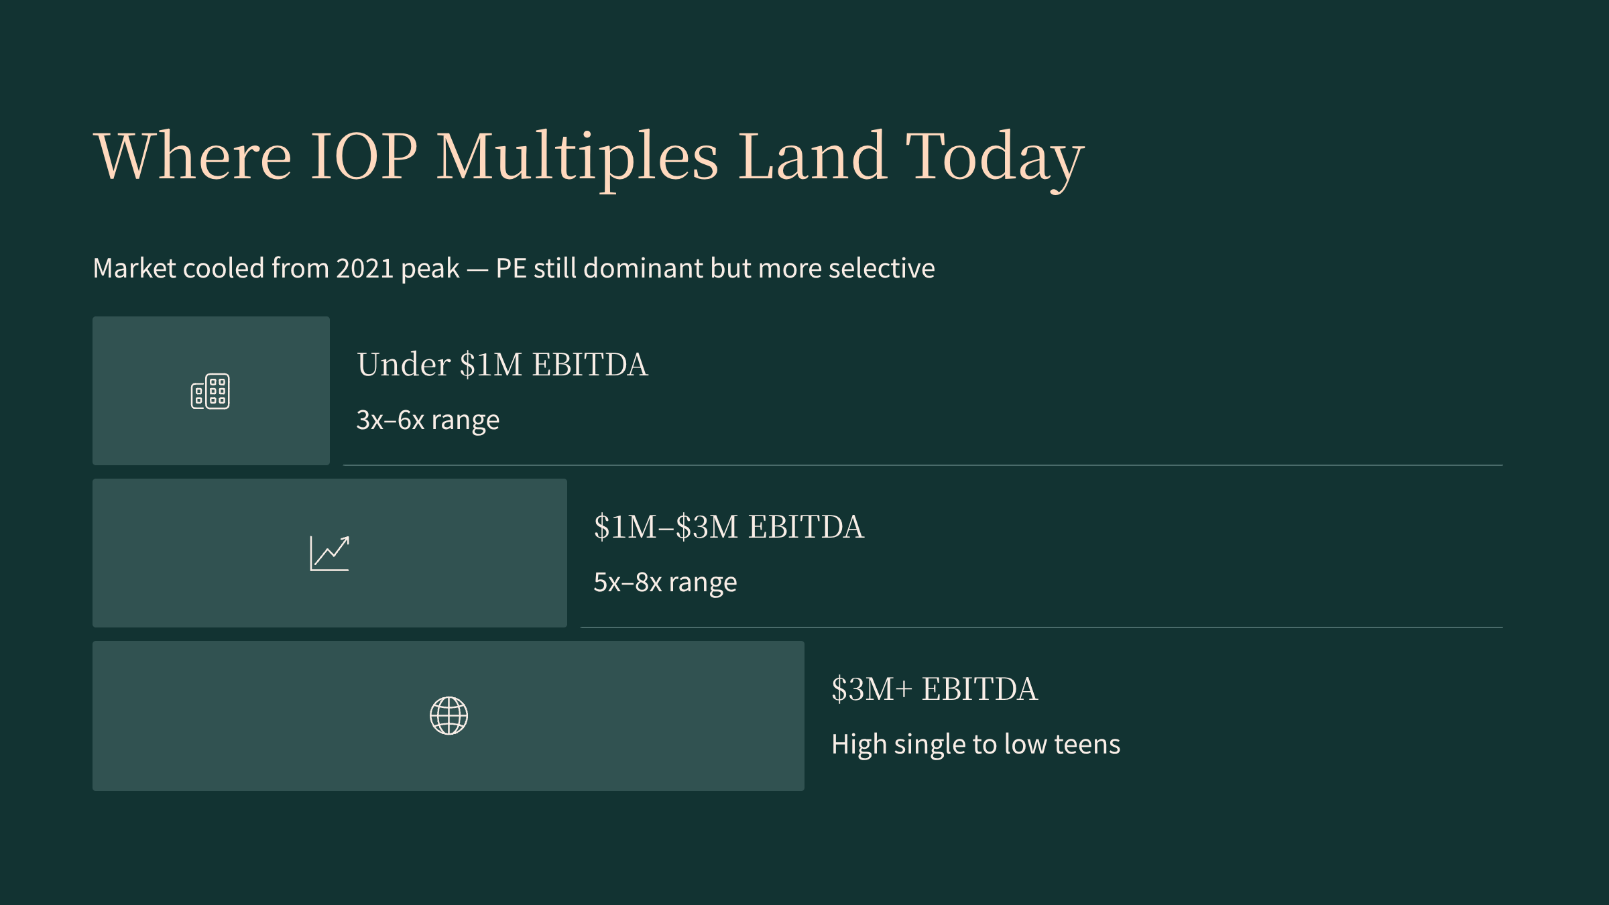Click the globe icon

tap(449, 716)
